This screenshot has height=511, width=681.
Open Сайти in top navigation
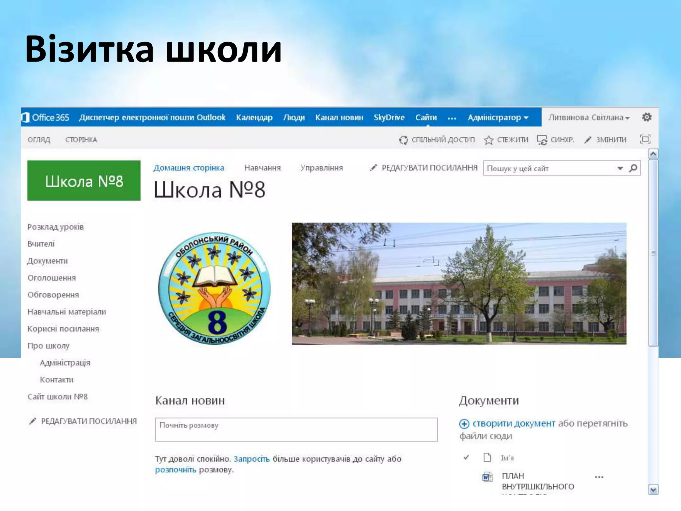click(426, 117)
